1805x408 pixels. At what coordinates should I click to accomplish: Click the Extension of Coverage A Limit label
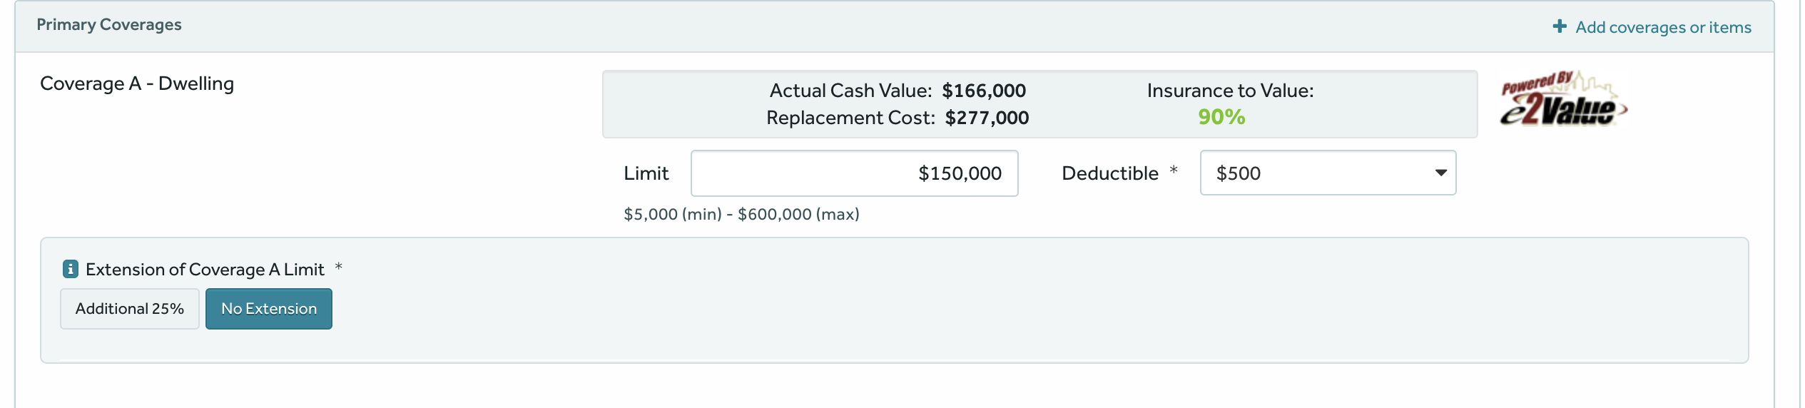click(x=205, y=270)
